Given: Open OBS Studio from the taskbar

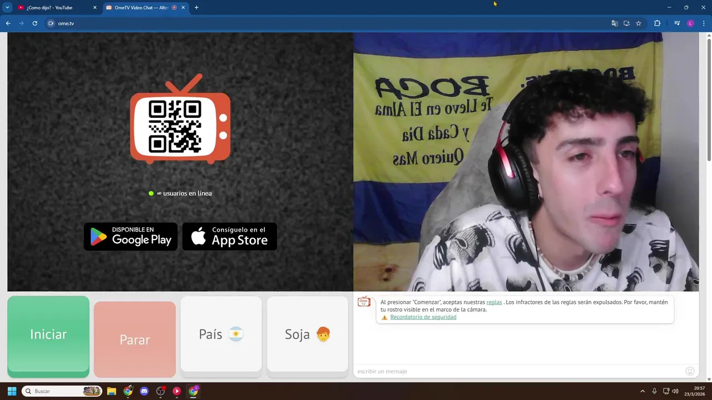Looking at the screenshot, I should [161, 391].
